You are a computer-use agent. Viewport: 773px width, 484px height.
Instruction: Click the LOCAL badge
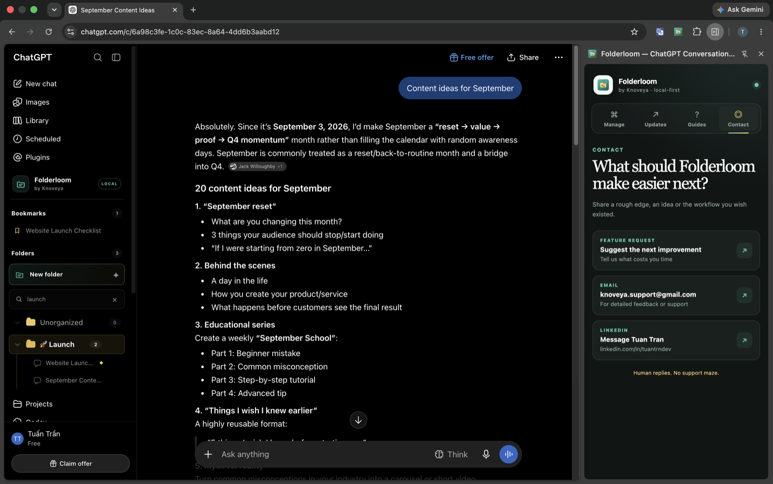[x=109, y=184]
